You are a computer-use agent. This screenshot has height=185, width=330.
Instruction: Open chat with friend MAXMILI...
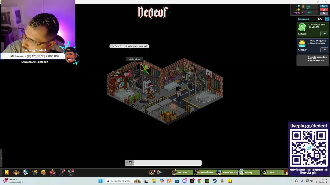[x=182, y=172]
